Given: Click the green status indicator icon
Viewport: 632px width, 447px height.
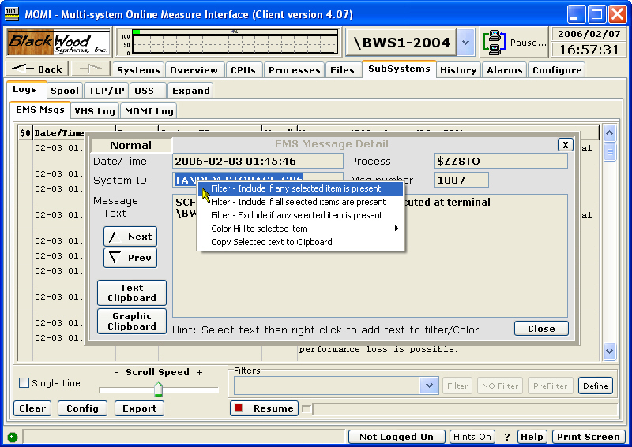Looking at the screenshot, I should 13,437.
